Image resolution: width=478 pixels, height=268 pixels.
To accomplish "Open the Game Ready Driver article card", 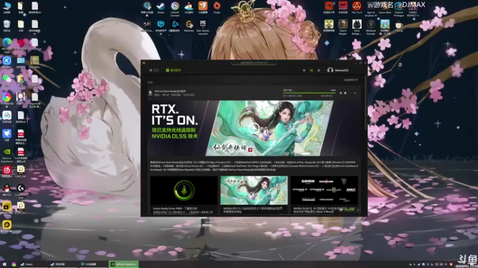I will (184, 195).
